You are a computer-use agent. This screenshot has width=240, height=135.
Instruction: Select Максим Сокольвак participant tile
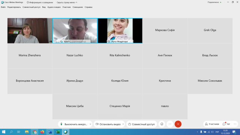210,81
